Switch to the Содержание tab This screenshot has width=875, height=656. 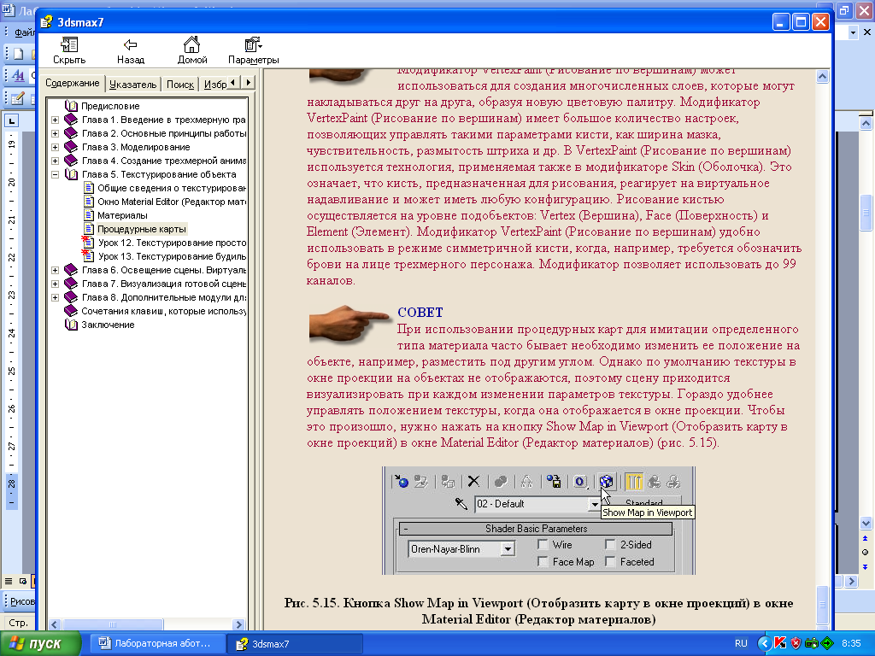[72, 83]
